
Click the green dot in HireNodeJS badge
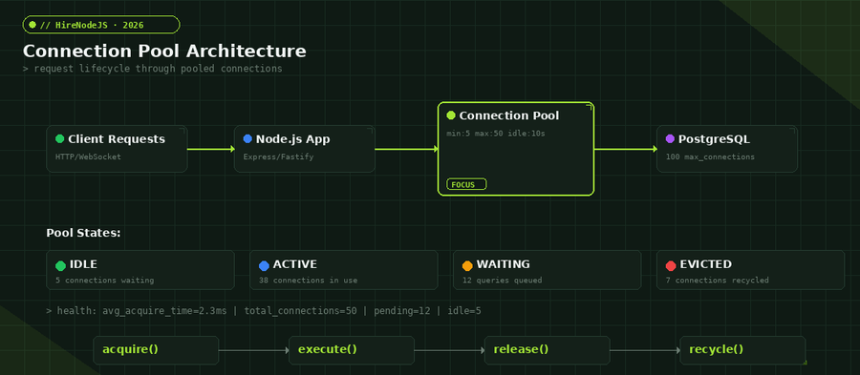click(x=32, y=25)
